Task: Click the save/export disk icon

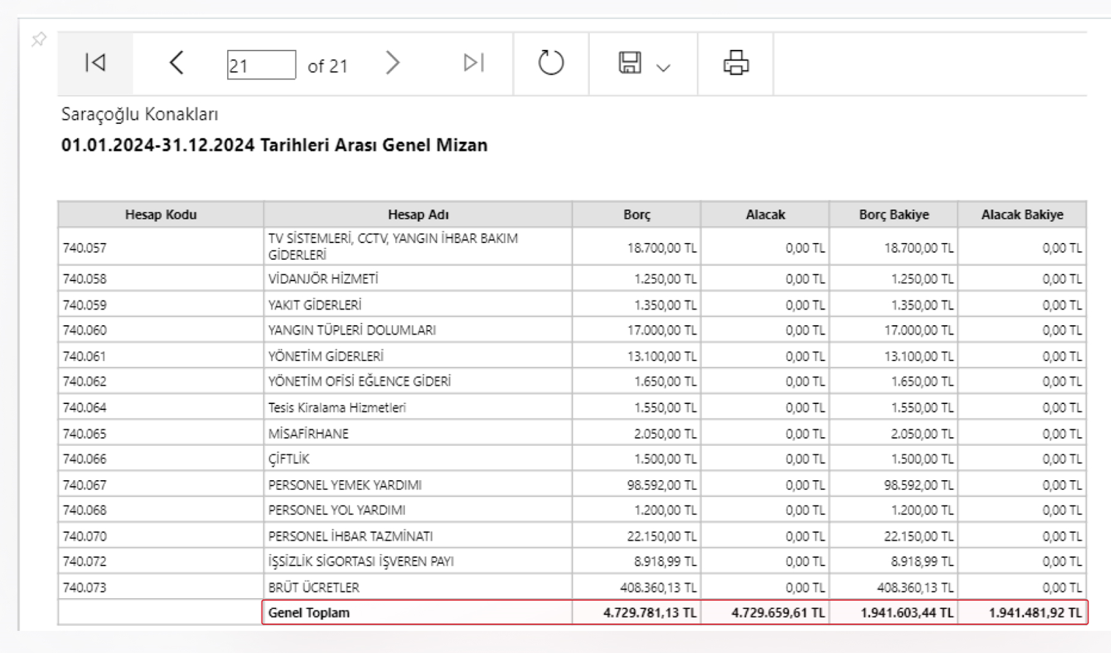Action: click(x=630, y=63)
